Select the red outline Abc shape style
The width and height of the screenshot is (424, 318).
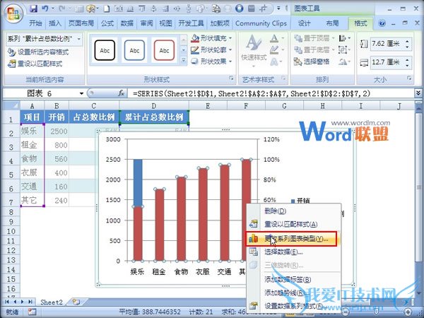pos(164,50)
